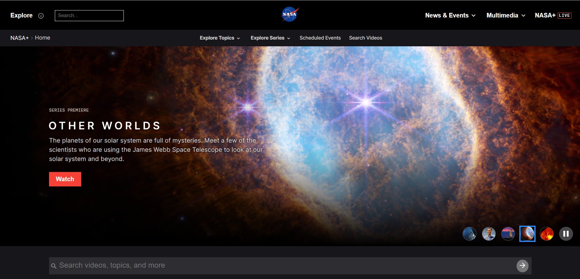Click the NASA meatball logo
The width and height of the screenshot is (580, 279).
289,14
